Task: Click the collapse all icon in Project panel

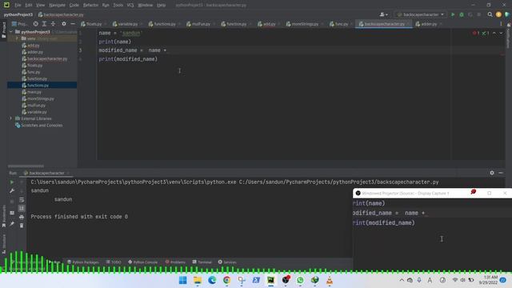Action: (x=53, y=24)
